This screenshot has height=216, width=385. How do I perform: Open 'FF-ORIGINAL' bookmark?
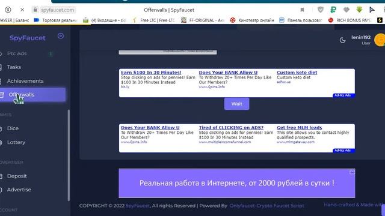tap(203, 20)
